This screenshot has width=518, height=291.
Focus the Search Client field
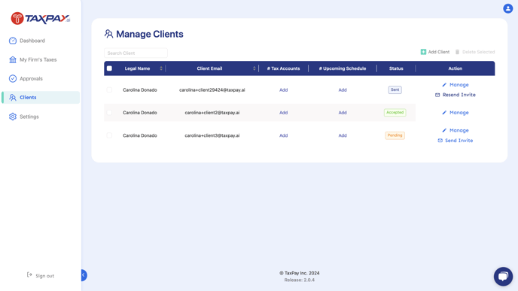click(x=136, y=53)
